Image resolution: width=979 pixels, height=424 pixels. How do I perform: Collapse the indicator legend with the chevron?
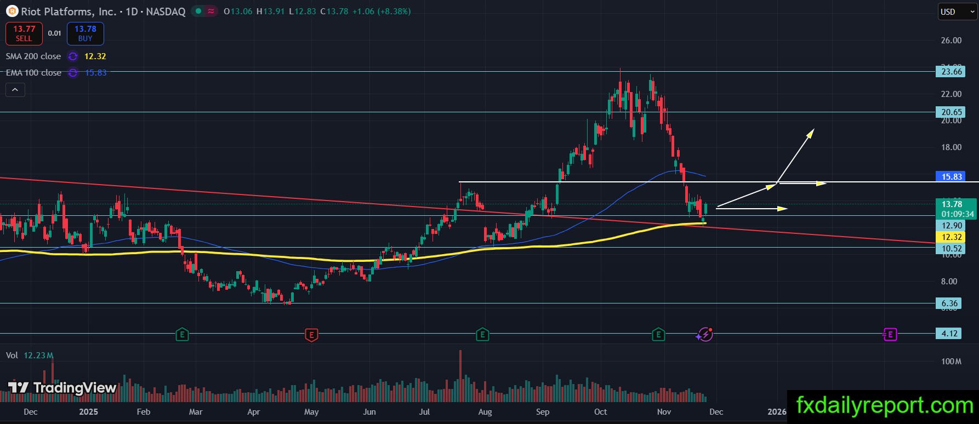click(x=15, y=90)
